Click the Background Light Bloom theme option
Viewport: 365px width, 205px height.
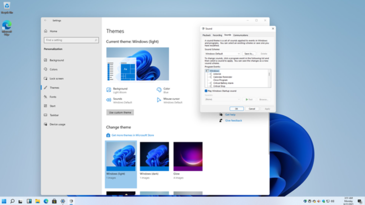pyautogui.click(x=117, y=90)
